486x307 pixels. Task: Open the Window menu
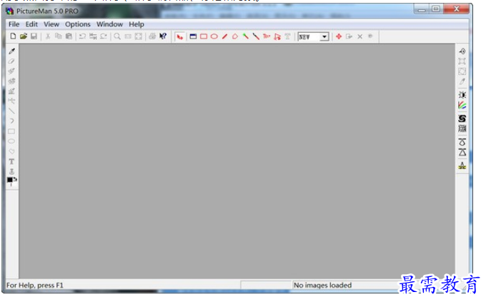tap(110, 24)
